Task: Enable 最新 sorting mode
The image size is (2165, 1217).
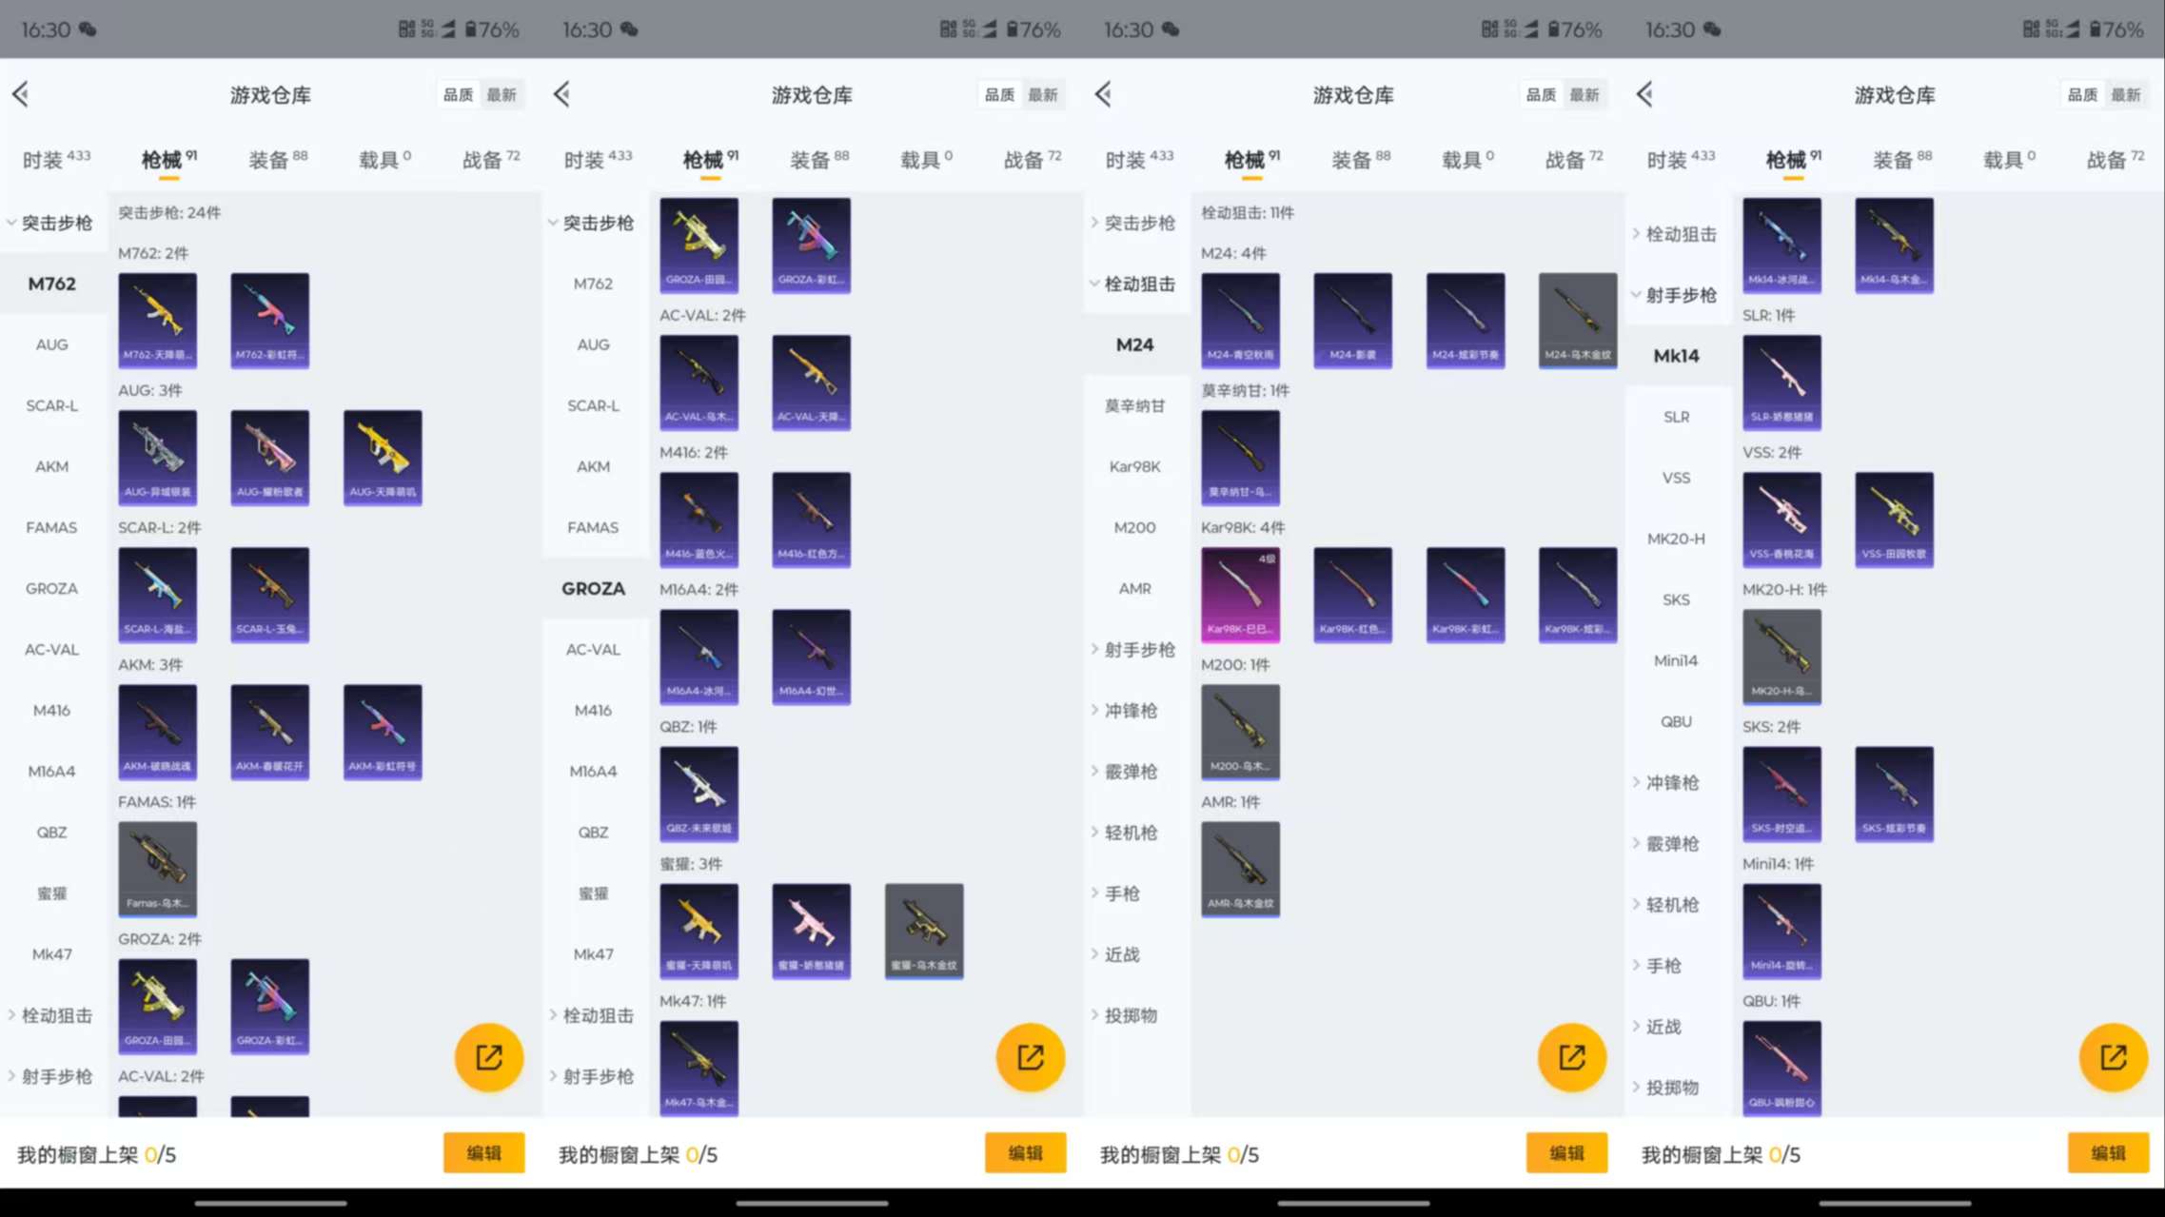Action: tap(503, 94)
